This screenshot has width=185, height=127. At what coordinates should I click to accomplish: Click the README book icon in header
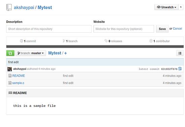click(x=10, y=93)
